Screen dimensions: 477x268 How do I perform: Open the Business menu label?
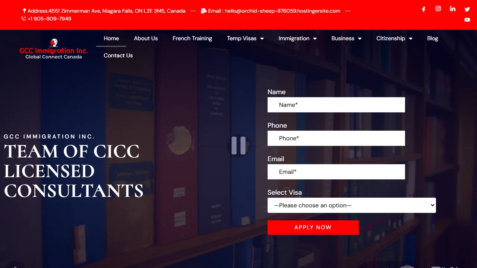coord(343,38)
